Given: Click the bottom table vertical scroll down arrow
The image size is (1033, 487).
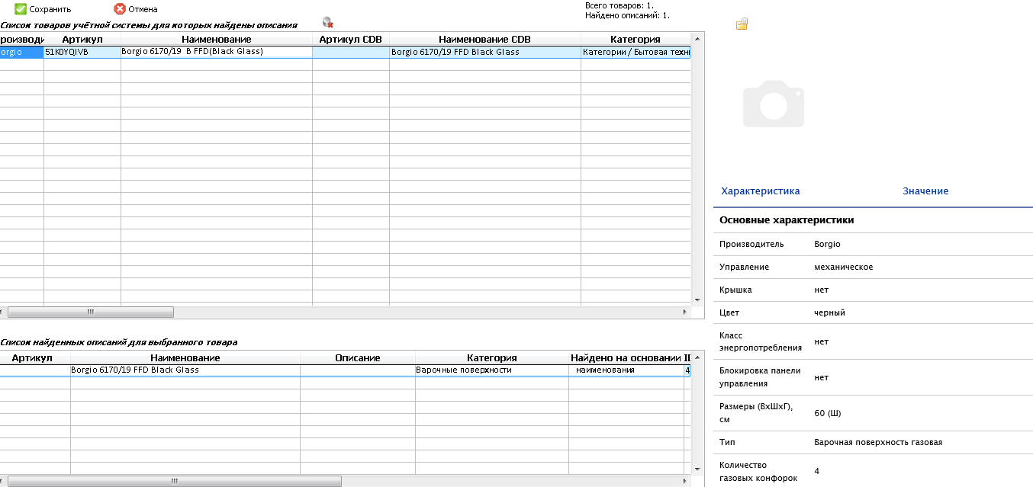Looking at the screenshot, I should coord(697,468).
